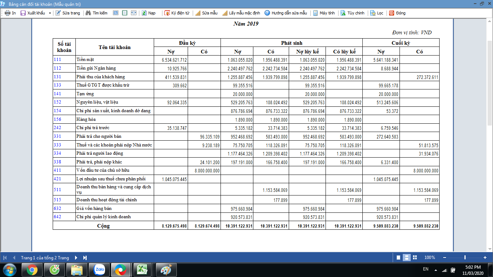Jump to the last page

[85, 258]
